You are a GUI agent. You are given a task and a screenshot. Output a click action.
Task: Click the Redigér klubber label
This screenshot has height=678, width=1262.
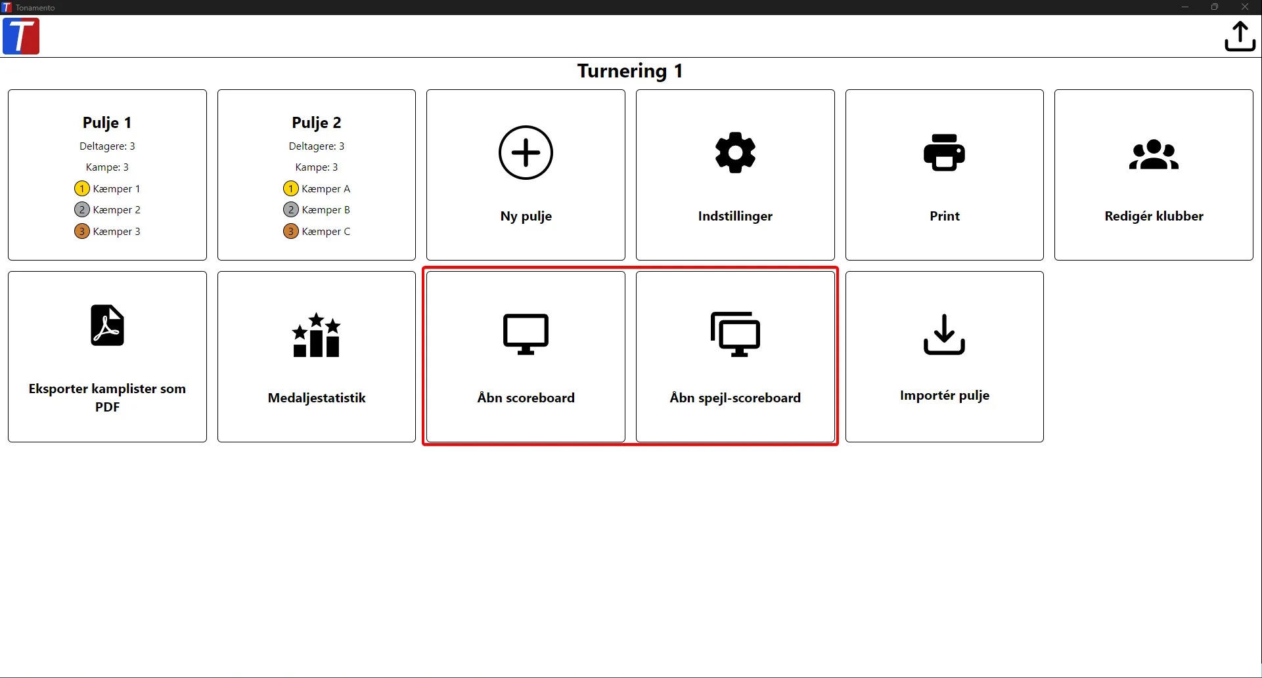(1154, 216)
